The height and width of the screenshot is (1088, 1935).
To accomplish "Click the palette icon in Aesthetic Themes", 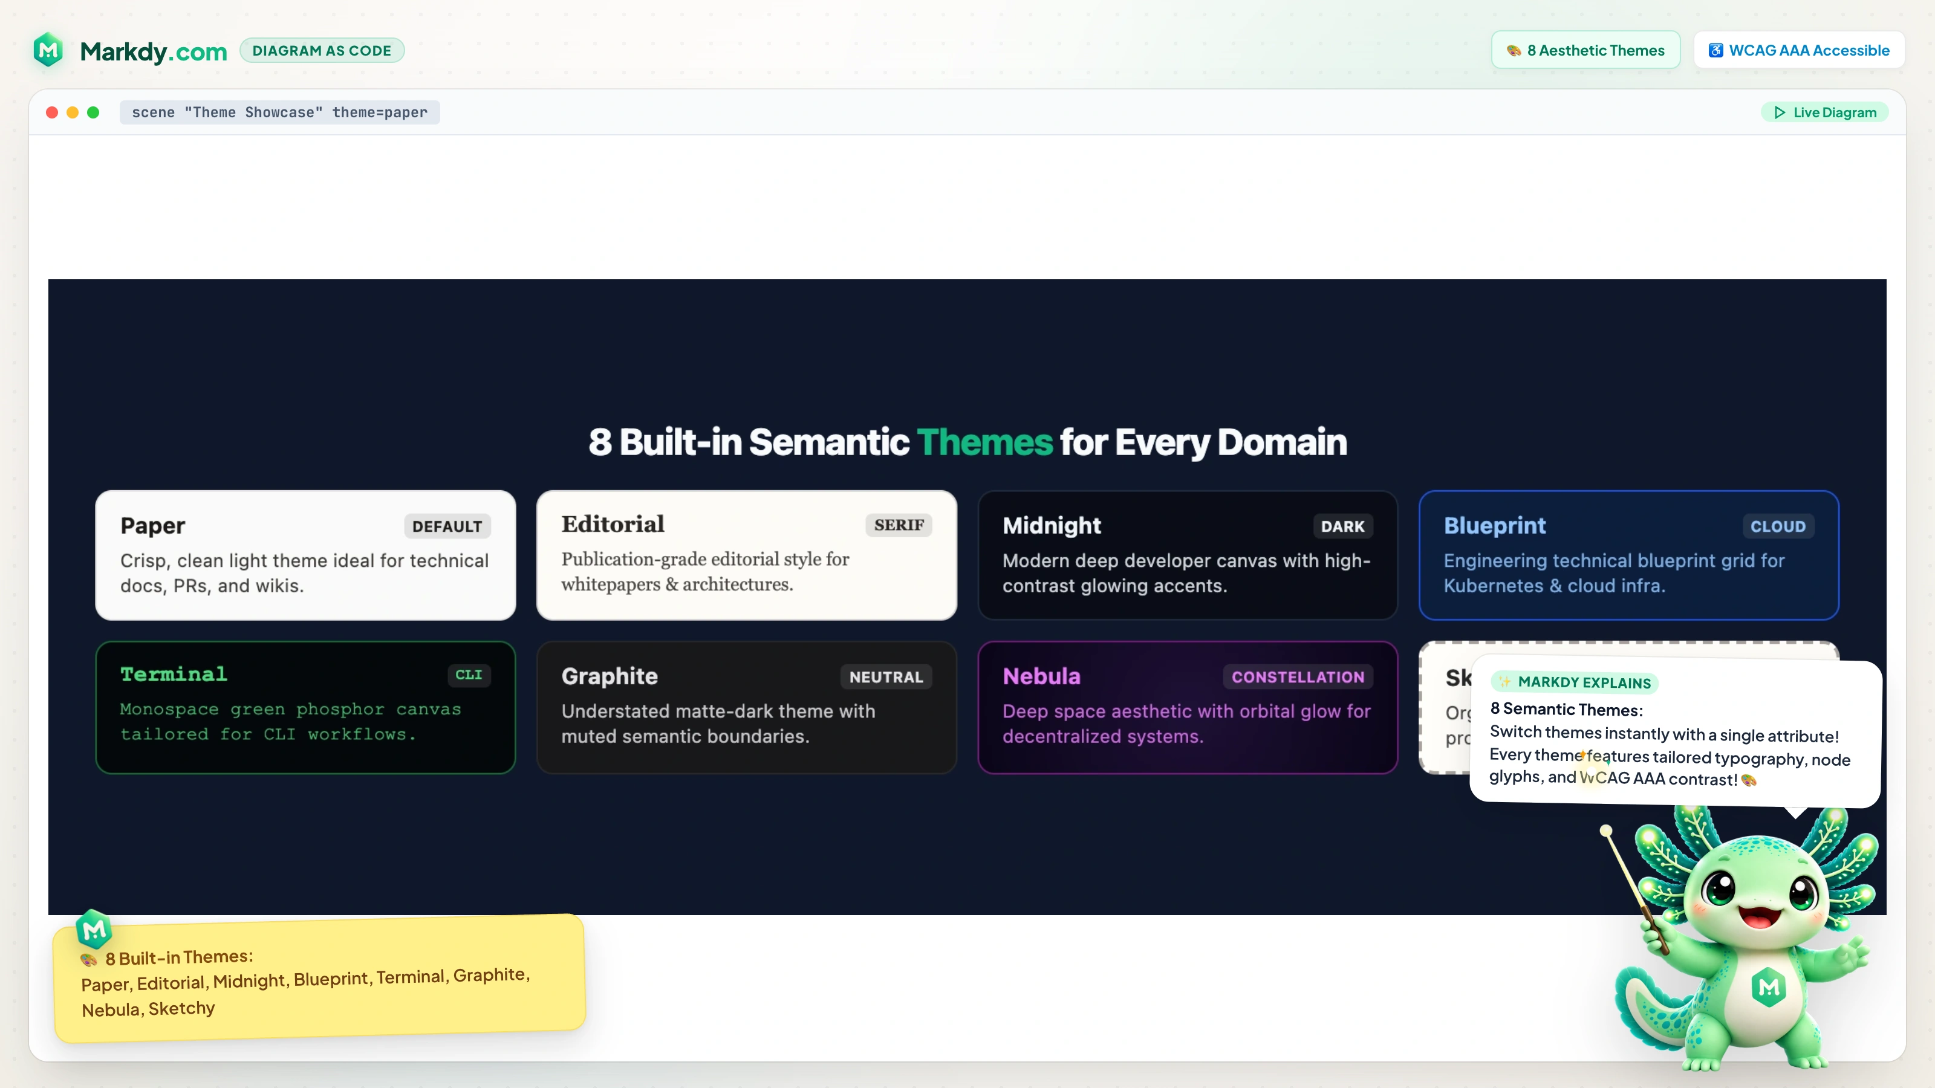I will [x=1514, y=51].
